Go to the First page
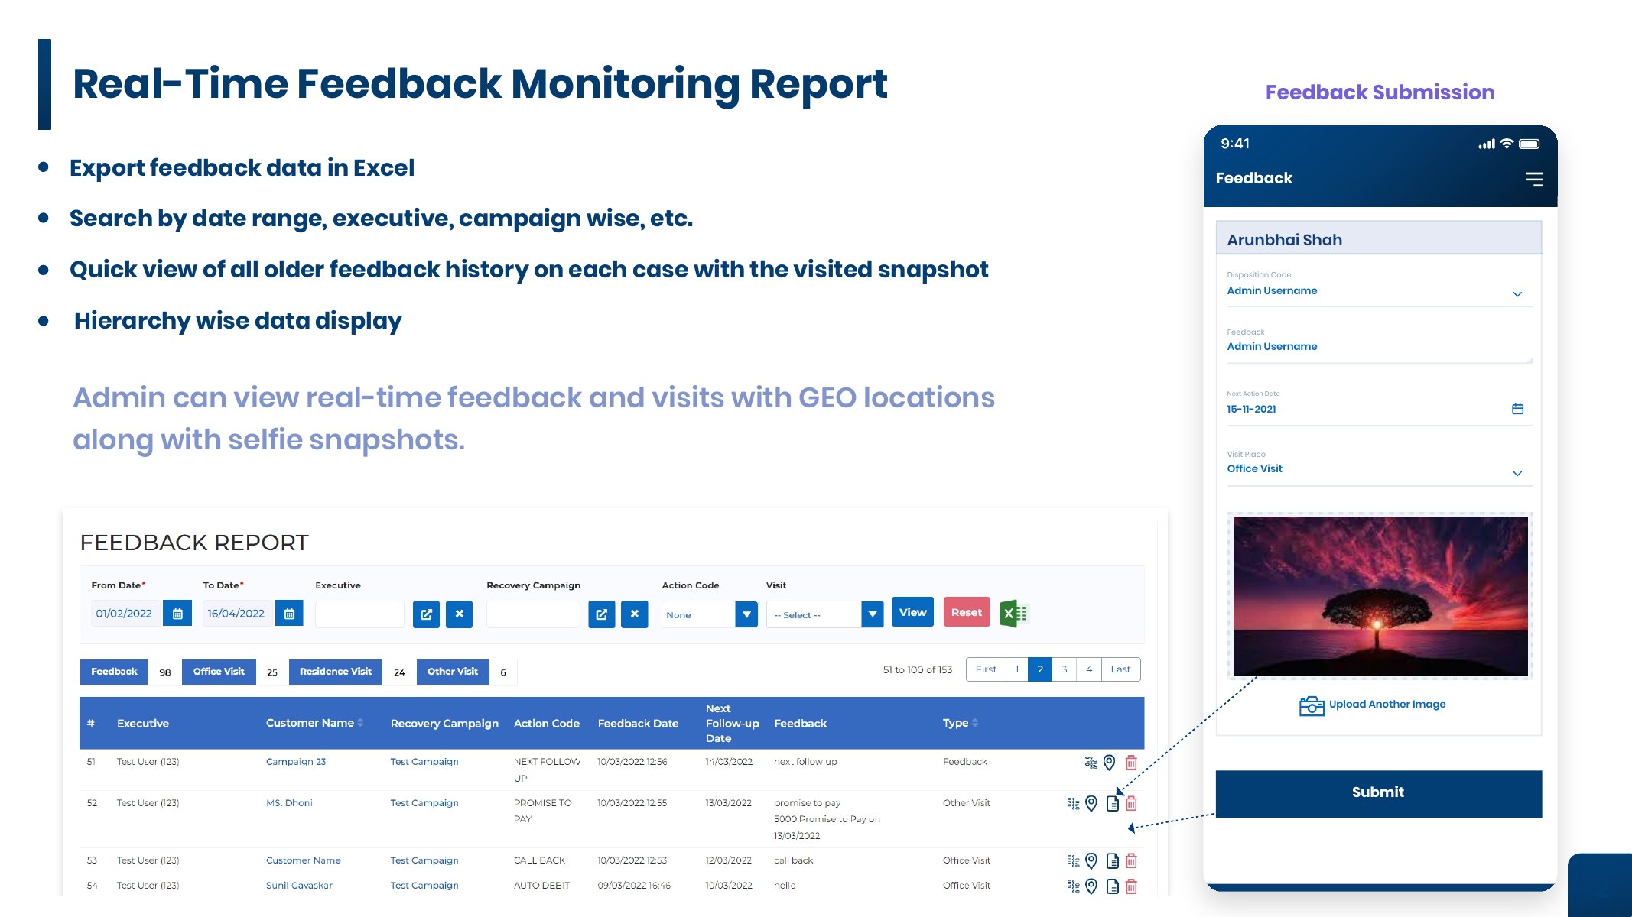This screenshot has height=917, width=1632. (x=986, y=669)
